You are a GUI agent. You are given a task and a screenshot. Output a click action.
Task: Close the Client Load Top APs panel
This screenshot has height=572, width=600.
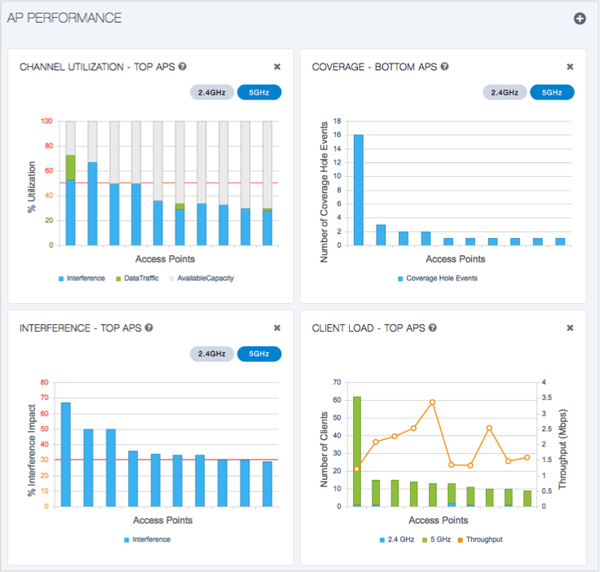click(570, 328)
